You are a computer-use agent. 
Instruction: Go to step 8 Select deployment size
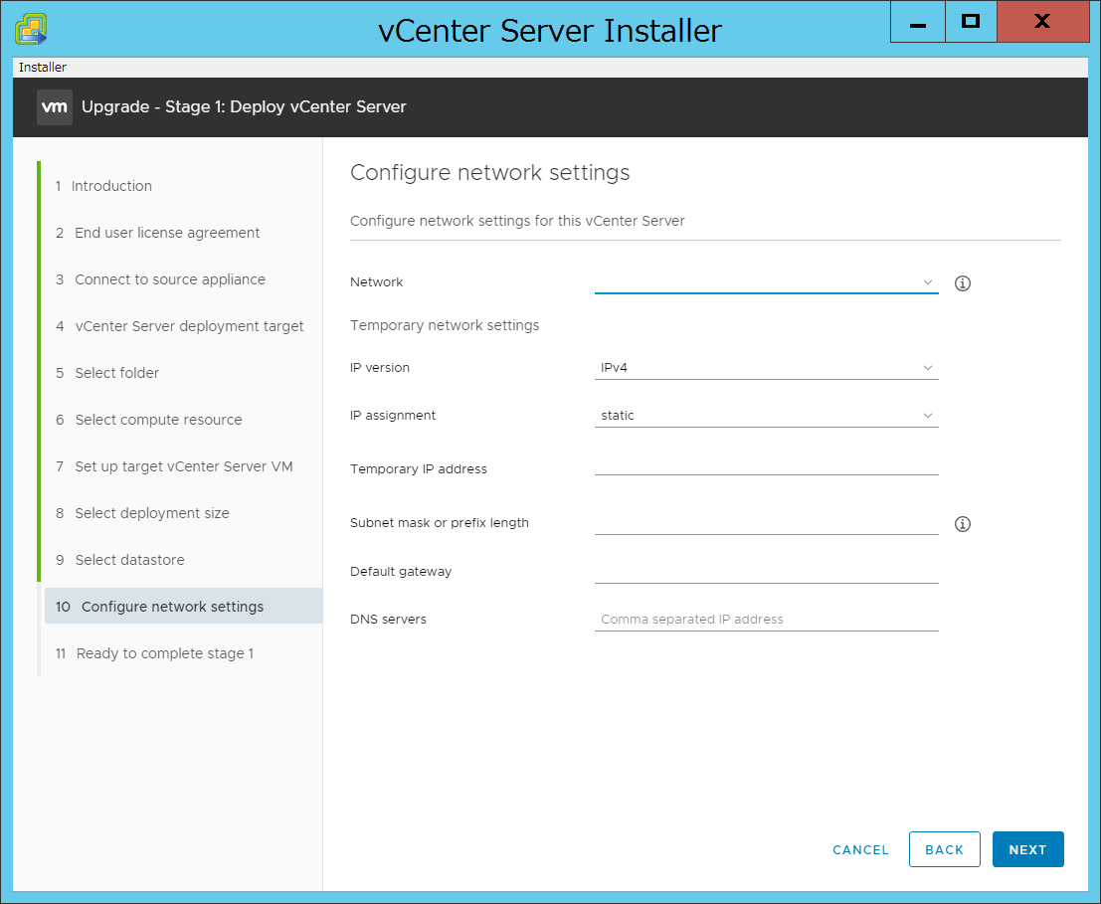click(x=142, y=513)
